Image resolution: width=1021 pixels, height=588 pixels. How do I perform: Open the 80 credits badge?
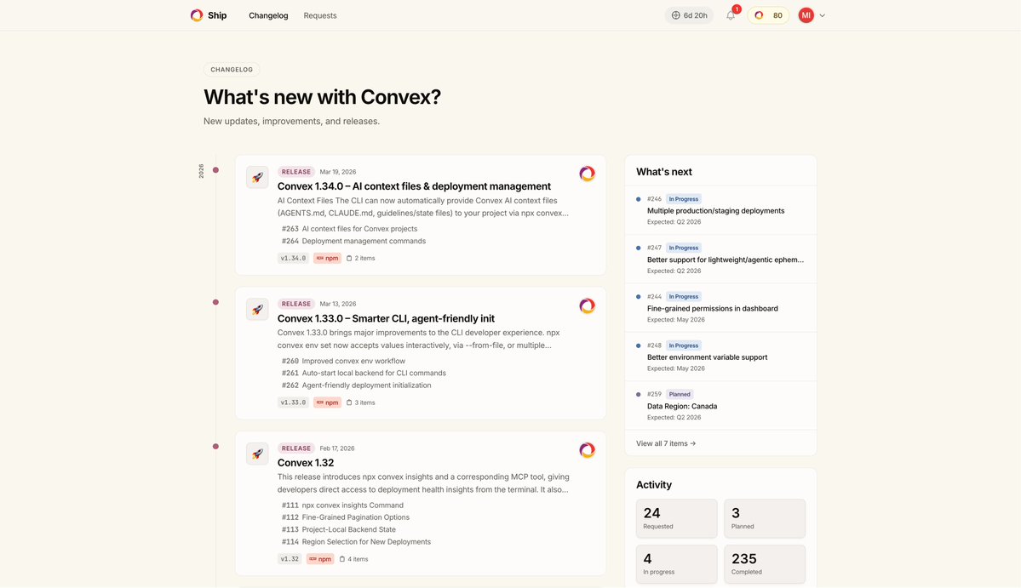tap(768, 15)
